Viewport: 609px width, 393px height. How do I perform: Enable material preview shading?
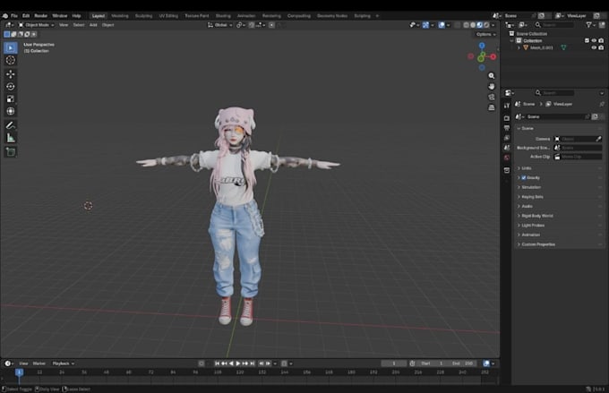(x=479, y=25)
